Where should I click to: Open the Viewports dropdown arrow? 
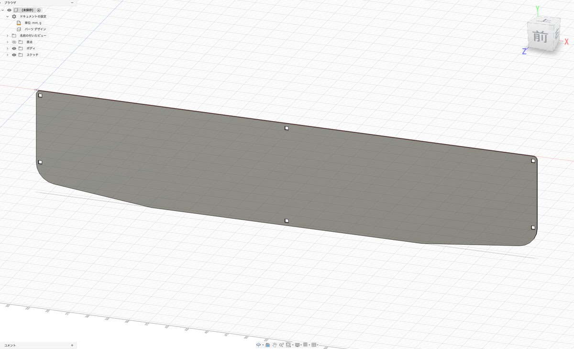coord(318,345)
